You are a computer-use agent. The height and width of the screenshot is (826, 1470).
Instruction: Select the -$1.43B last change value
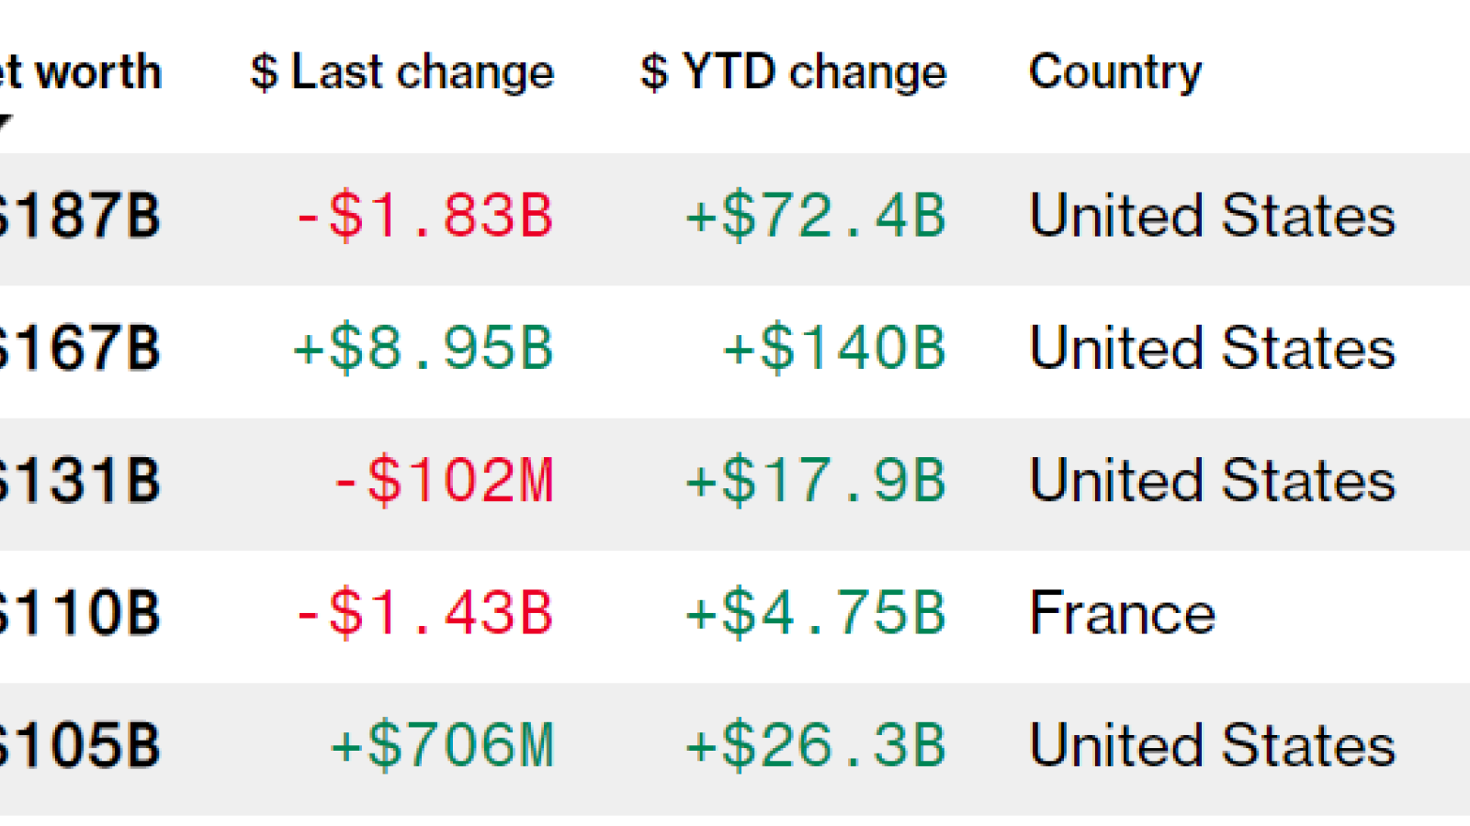[x=424, y=613]
